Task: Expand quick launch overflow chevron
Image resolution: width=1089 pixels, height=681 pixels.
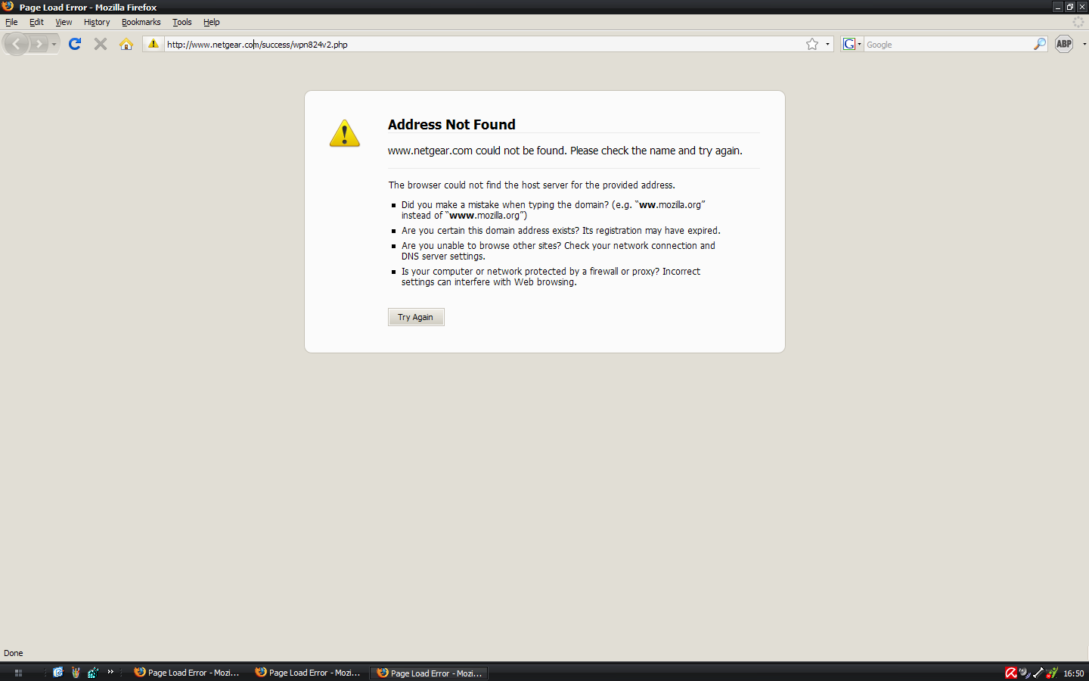Action: (110, 671)
